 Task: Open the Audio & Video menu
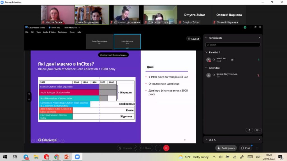point(49,32)
